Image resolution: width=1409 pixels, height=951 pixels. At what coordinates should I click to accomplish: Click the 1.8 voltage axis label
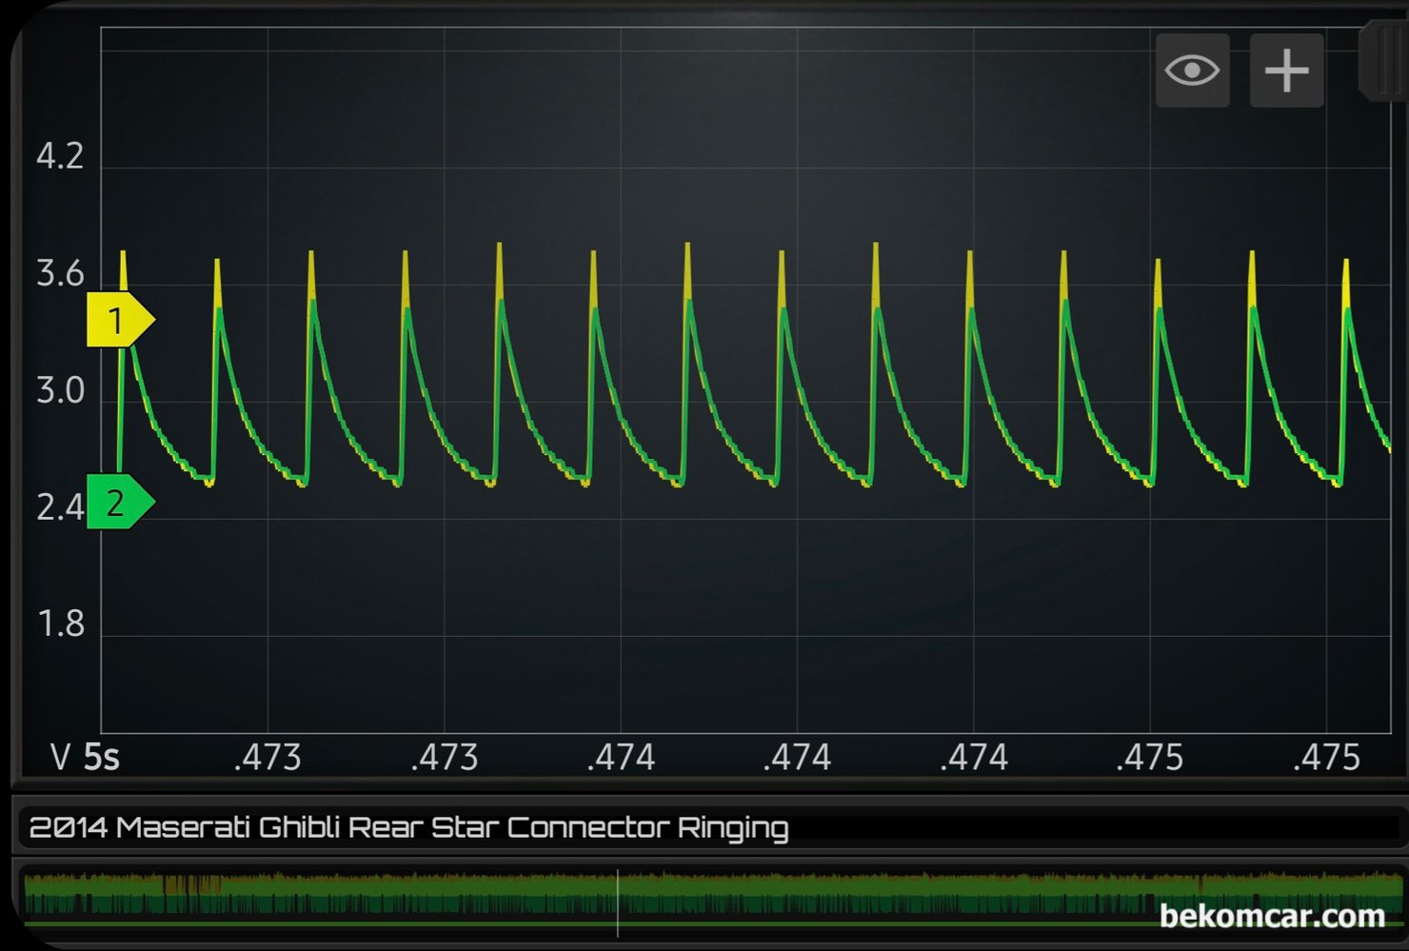59,624
